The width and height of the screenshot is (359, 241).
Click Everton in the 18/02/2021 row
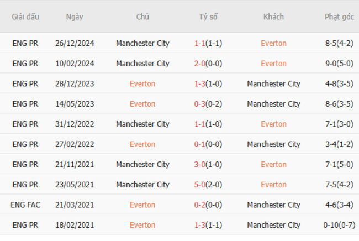[x=142, y=225]
